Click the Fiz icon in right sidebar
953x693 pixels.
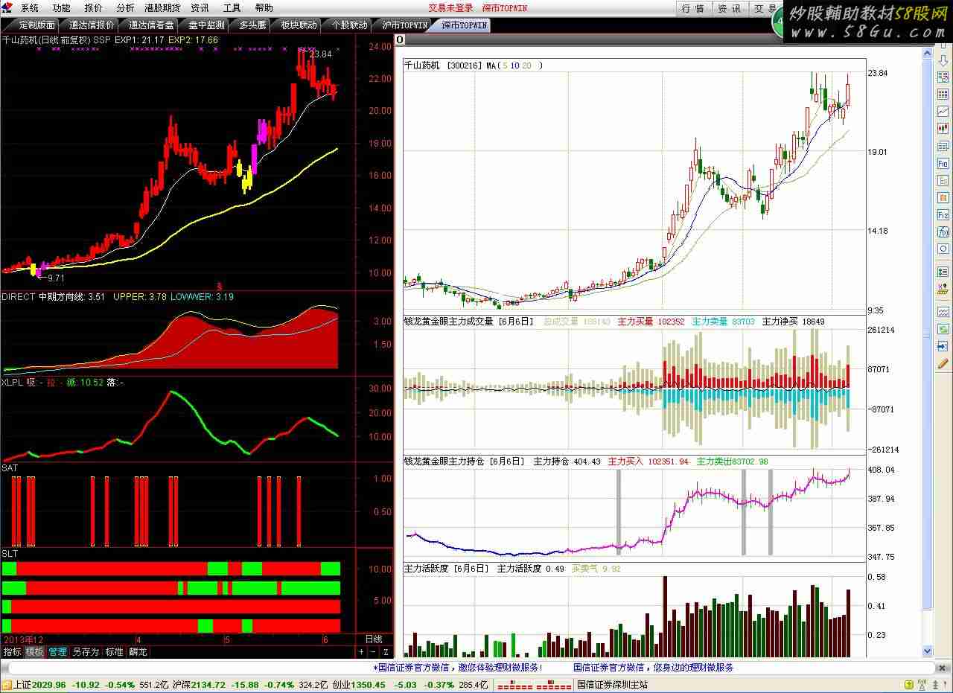click(x=943, y=214)
